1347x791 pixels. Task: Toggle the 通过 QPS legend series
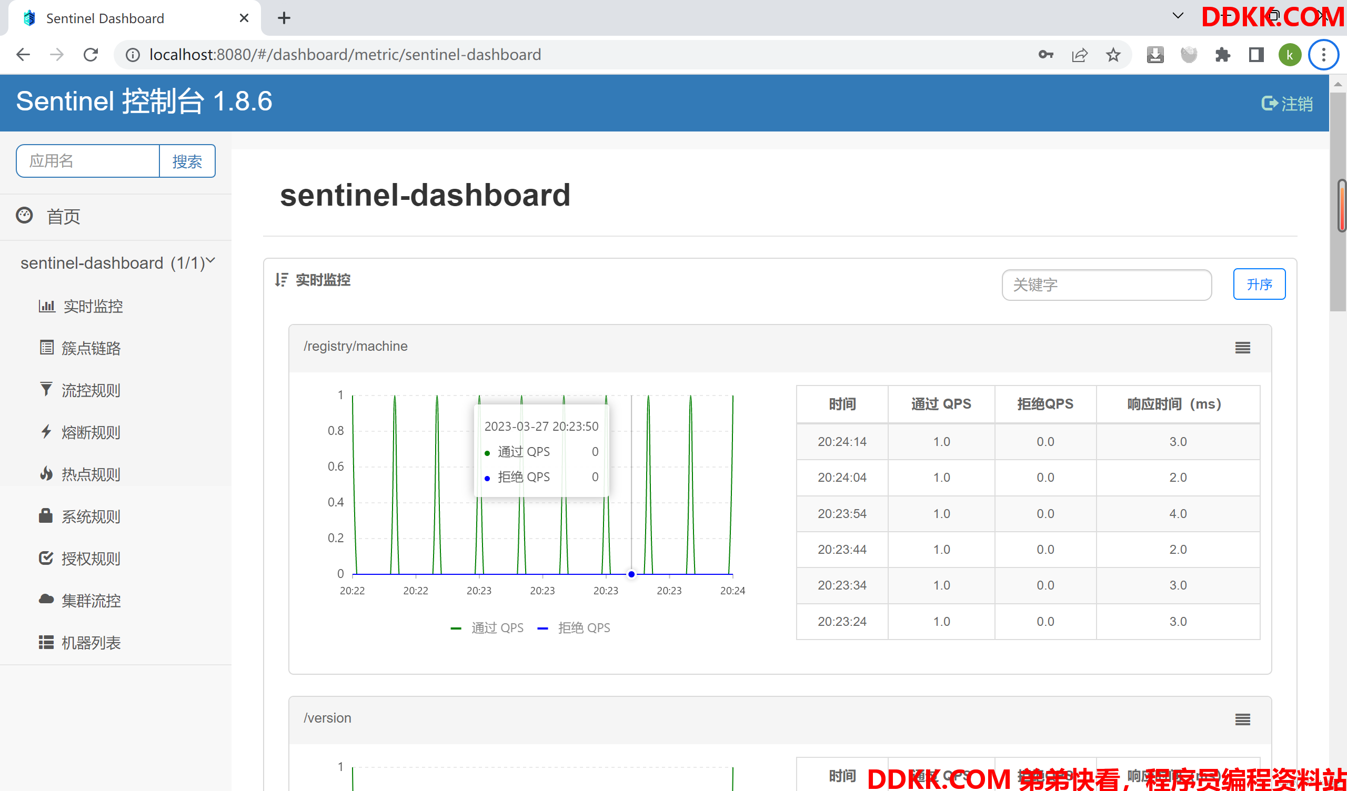(x=487, y=628)
